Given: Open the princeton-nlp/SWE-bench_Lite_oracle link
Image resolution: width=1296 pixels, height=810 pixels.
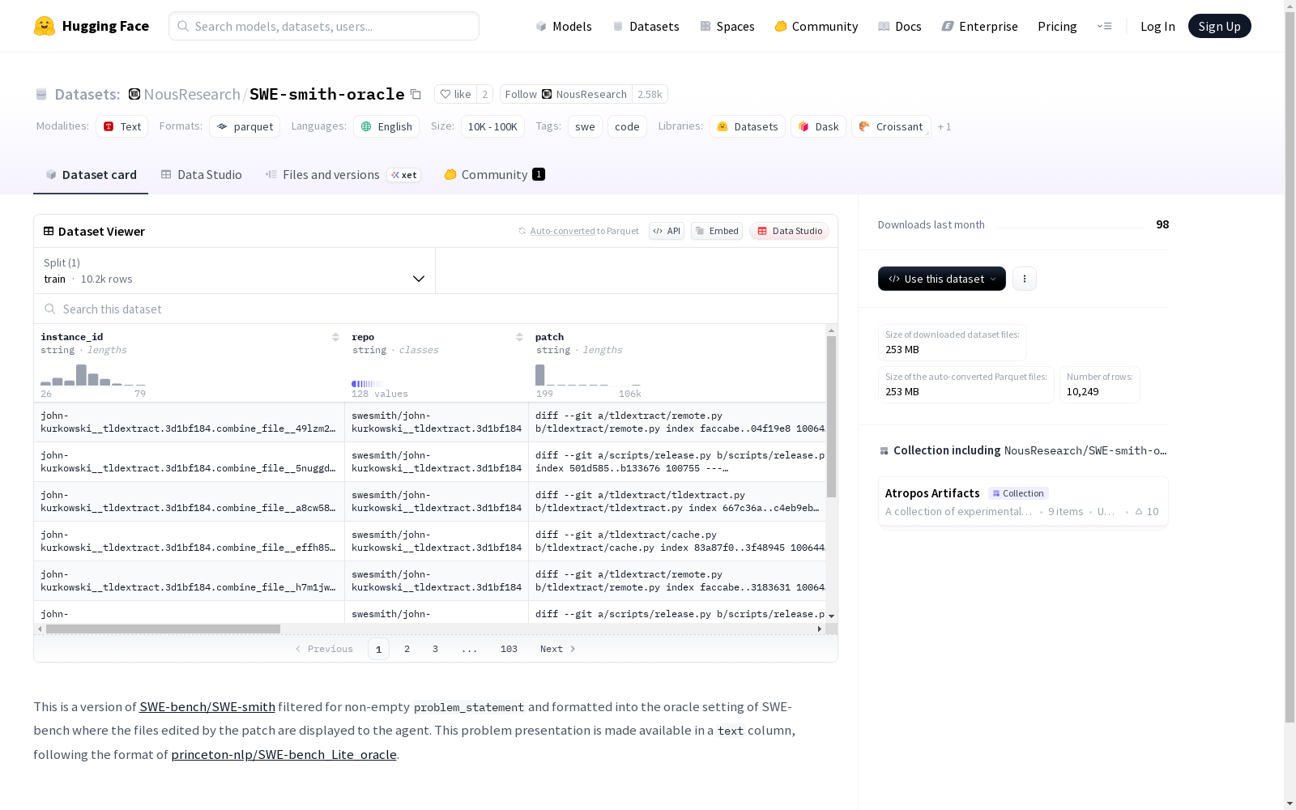Looking at the screenshot, I should (x=283, y=755).
